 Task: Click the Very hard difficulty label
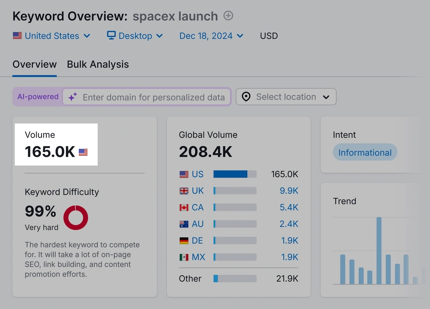(x=42, y=227)
